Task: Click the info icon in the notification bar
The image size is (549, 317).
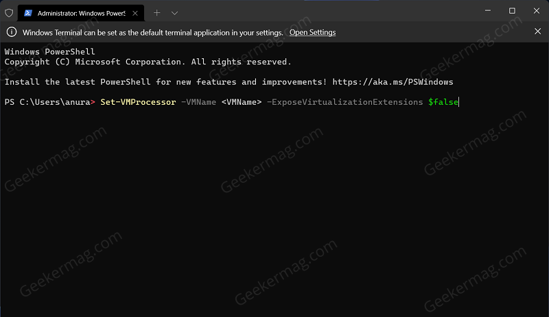Action: coord(12,32)
